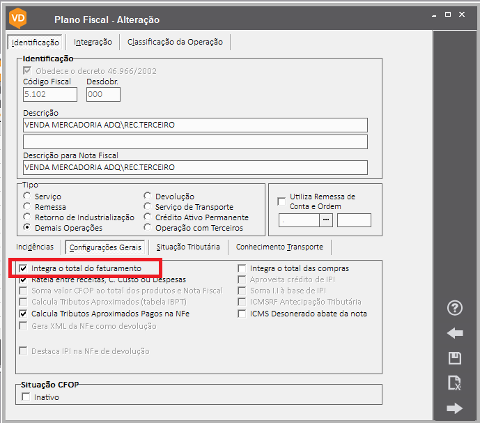Select Demais Operações radio option
This screenshot has height=423, width=480.
click(27, 227)
